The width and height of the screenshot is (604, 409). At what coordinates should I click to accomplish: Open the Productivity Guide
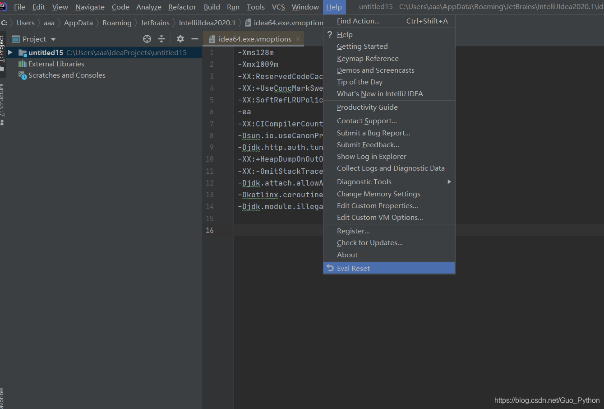tap(389, 107)
